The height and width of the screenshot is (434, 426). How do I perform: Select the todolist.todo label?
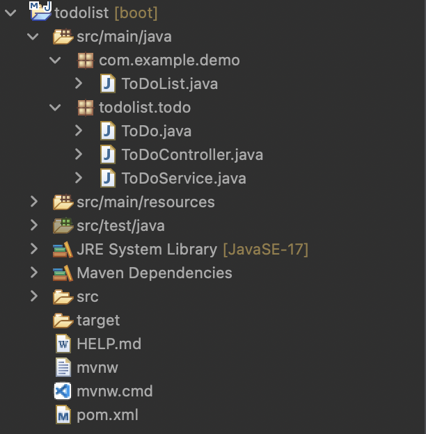pos(145,107)
